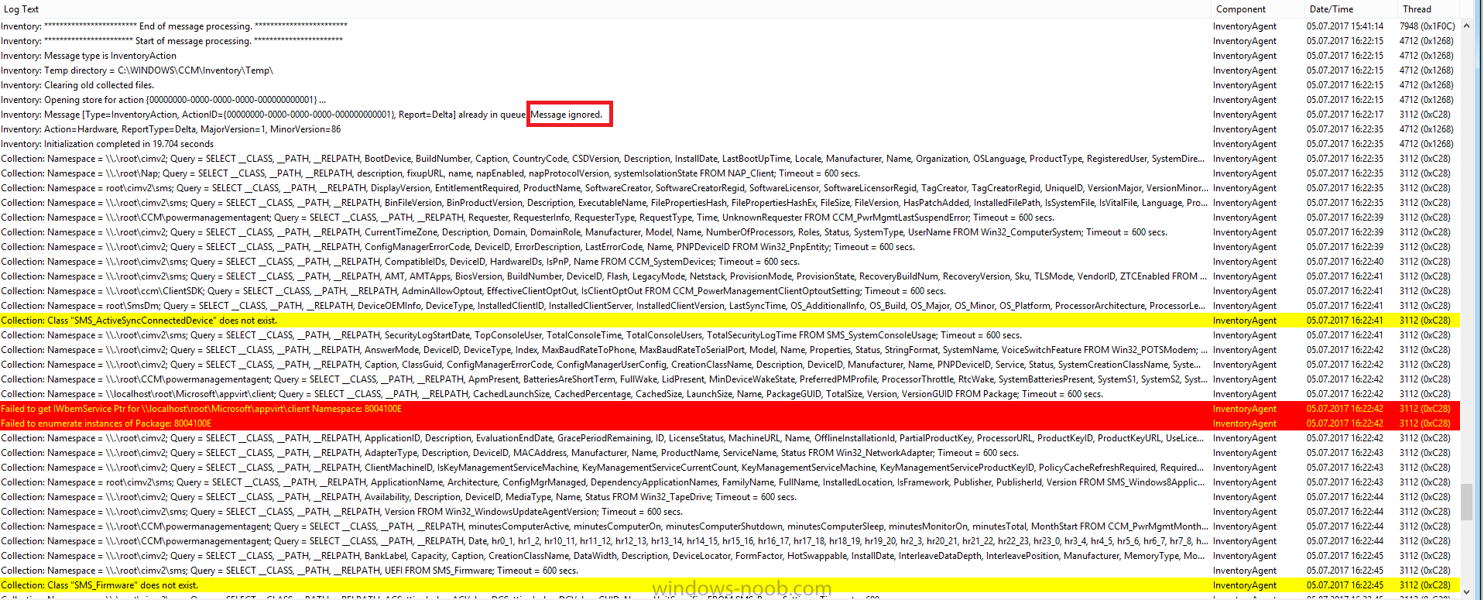
Task: Select 'Message type is InventoryAction' log entry
Action: point(89,56)
